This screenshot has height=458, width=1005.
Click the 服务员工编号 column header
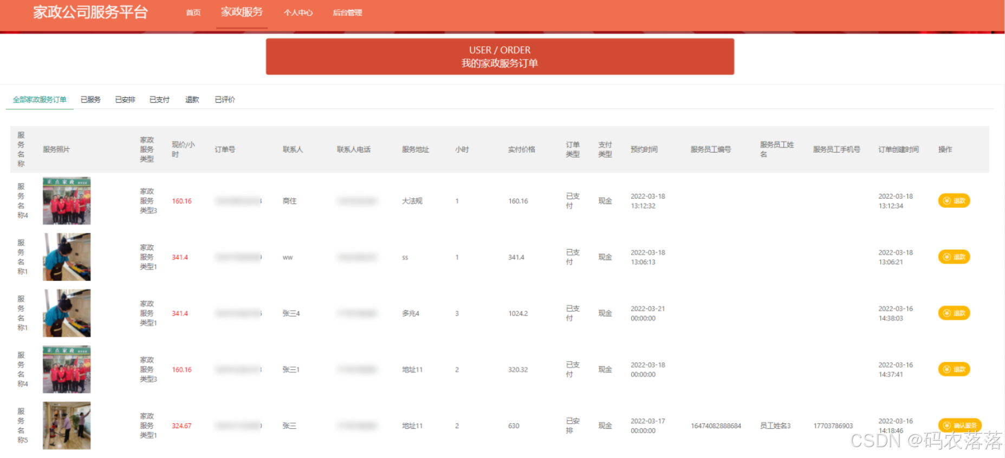coord(711,149)
